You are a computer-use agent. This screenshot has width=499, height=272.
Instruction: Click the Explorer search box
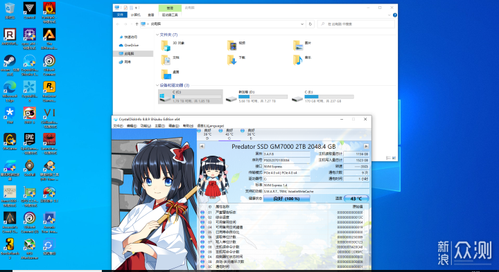[356, 24]
